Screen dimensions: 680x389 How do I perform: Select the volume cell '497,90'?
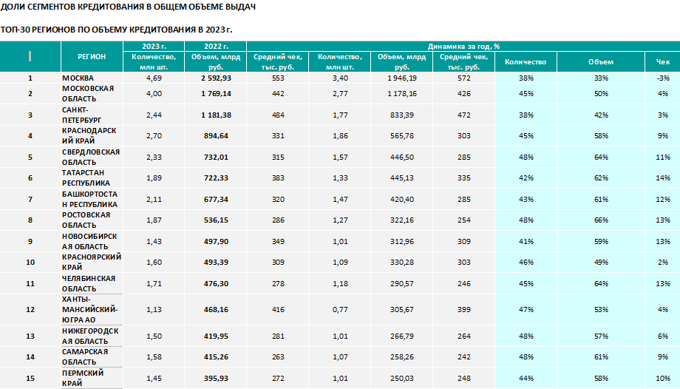(x=216, y=241)
